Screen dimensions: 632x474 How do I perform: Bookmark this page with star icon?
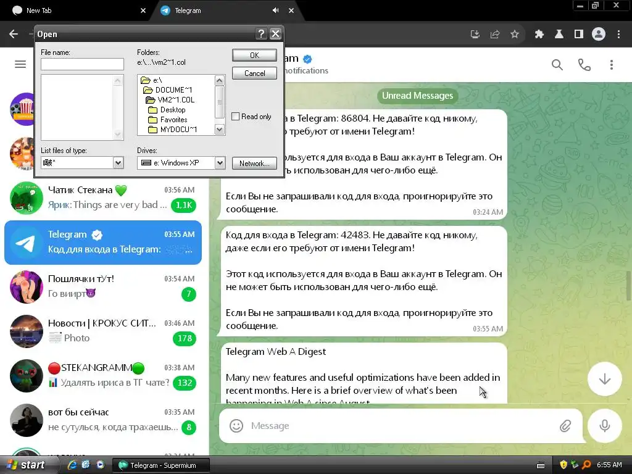515,35
